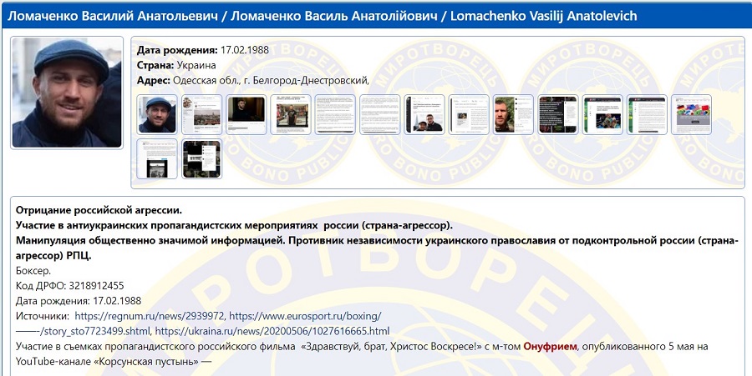
Task: Open dark thumbnail with white text overlay
Action: coord(558,115)
